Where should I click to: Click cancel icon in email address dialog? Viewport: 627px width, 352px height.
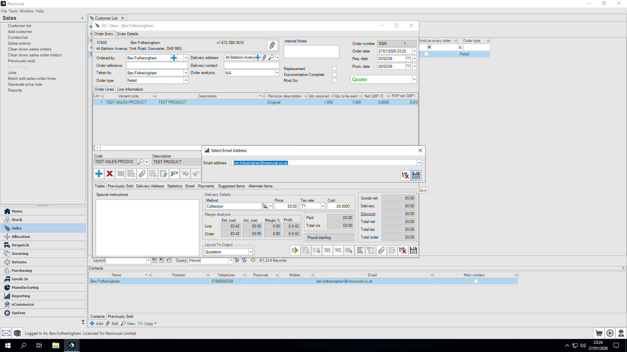(405, 175)
